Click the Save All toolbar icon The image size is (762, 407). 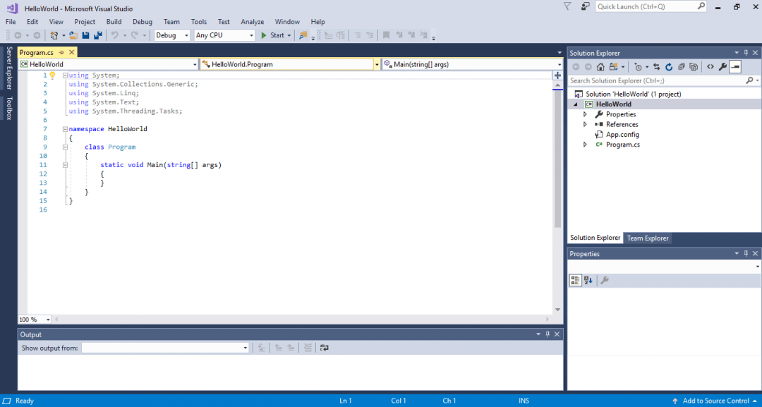tap(97, 35)
